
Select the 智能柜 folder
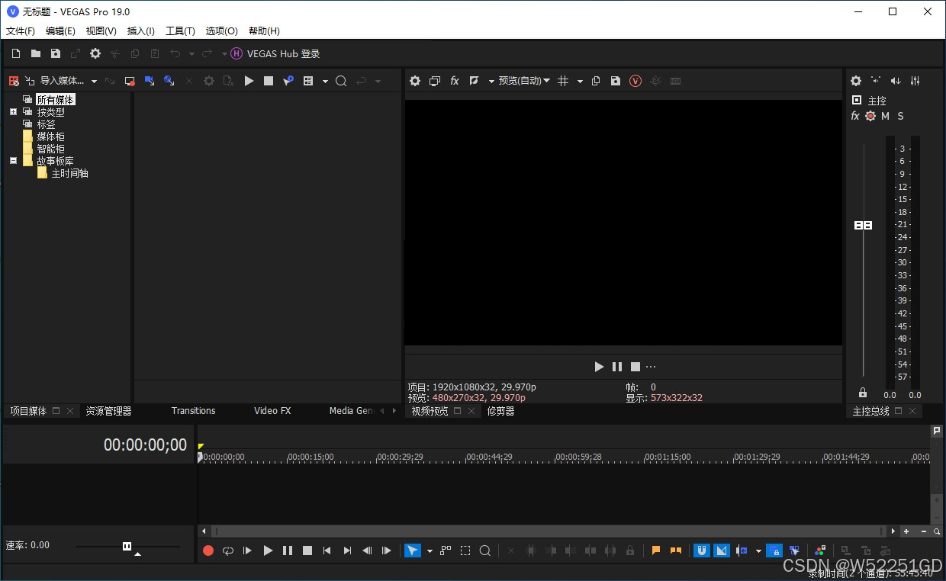pos(50,149)
